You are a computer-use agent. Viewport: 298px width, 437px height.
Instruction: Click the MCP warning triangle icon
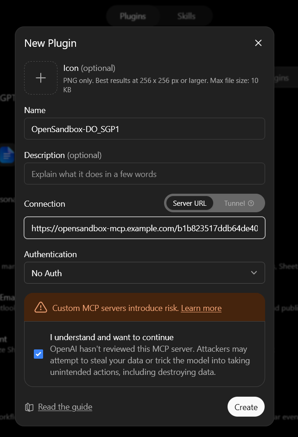[41, 307]
